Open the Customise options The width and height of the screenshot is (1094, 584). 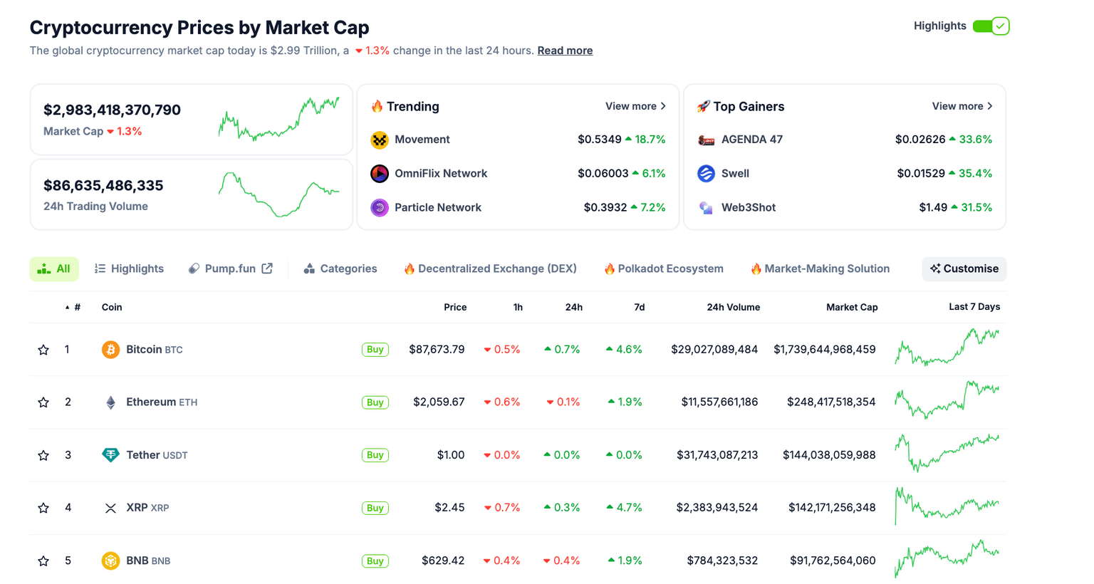click(964, 268)
